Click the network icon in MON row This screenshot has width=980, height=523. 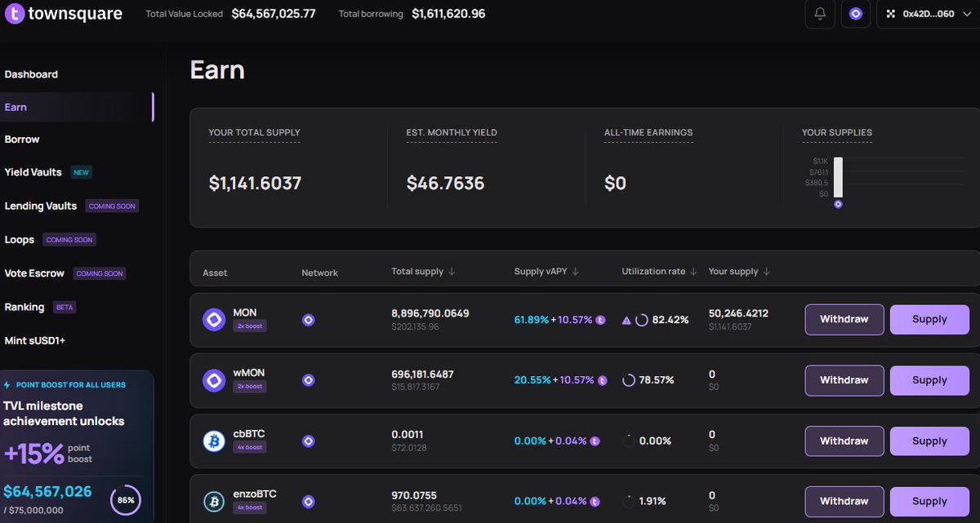pyautogui.click(x=308, y=320)
